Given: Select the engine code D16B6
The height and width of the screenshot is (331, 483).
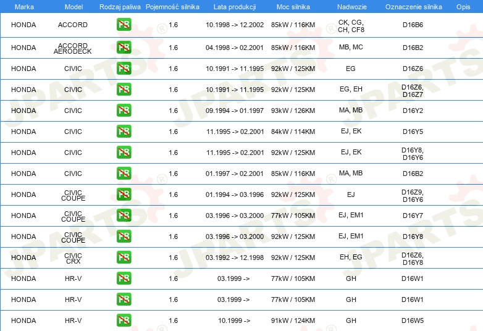Looking at the screenshot, I should click(x=413, y=25).
